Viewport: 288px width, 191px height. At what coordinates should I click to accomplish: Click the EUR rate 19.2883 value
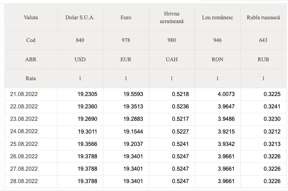(x=133, y=119)
